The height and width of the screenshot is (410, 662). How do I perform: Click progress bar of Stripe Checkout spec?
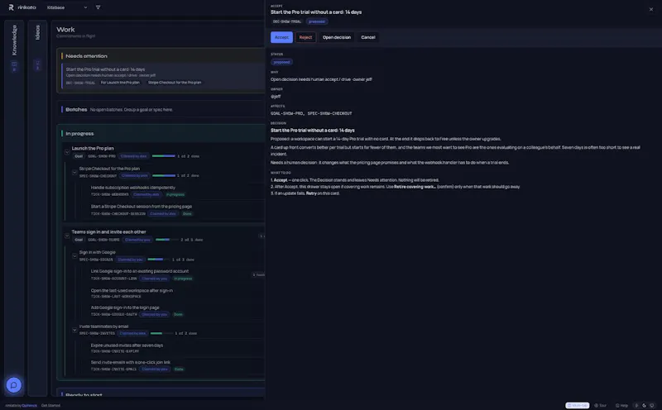tap(164, 175)
